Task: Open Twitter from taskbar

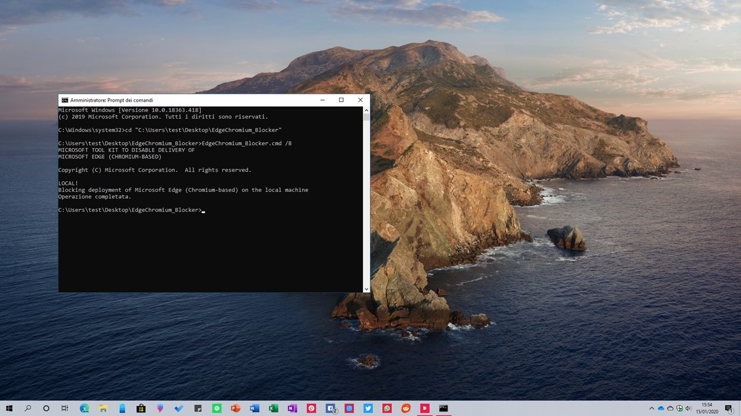Action: coord(368,408)
